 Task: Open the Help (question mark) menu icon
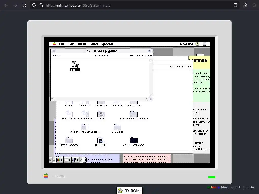coord(197,44)
